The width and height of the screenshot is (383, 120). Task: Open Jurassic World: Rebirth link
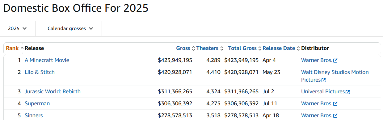pos(53,91)
